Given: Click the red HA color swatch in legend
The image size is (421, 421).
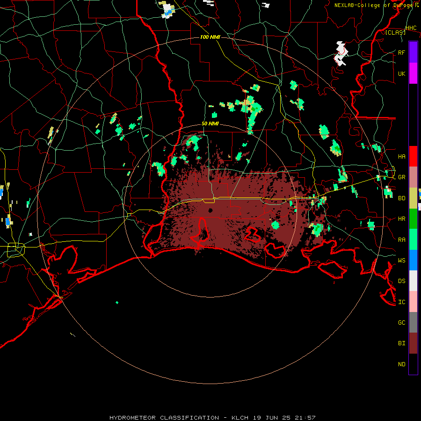Looking at the screenshot, I should (413, 156).
